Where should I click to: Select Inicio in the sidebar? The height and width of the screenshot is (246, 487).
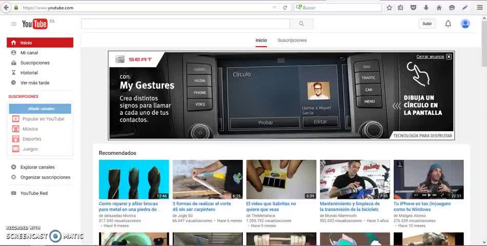[40, 43]
